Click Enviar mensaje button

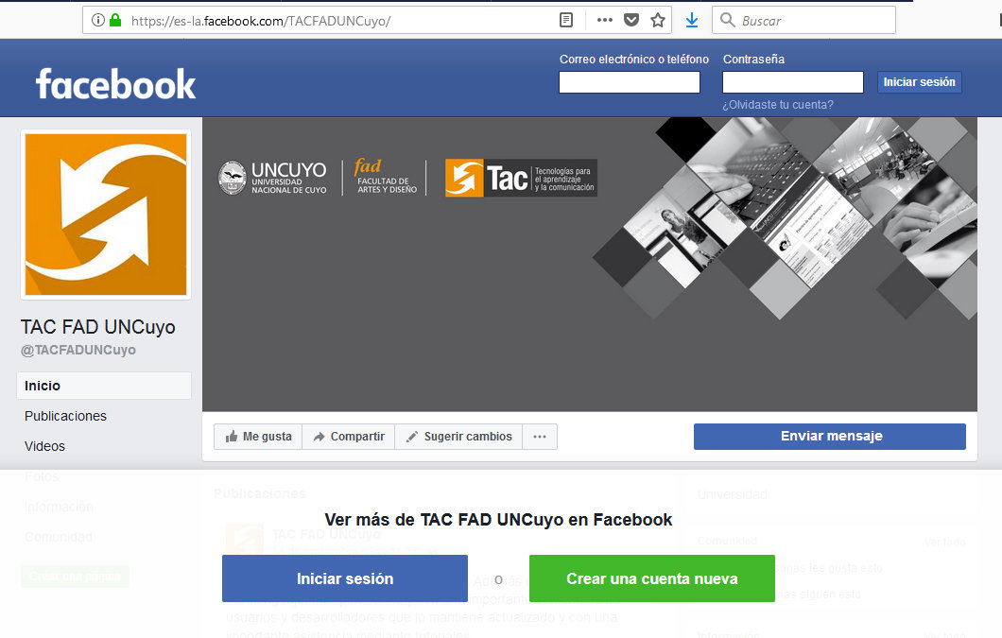[x=829, y=436]
